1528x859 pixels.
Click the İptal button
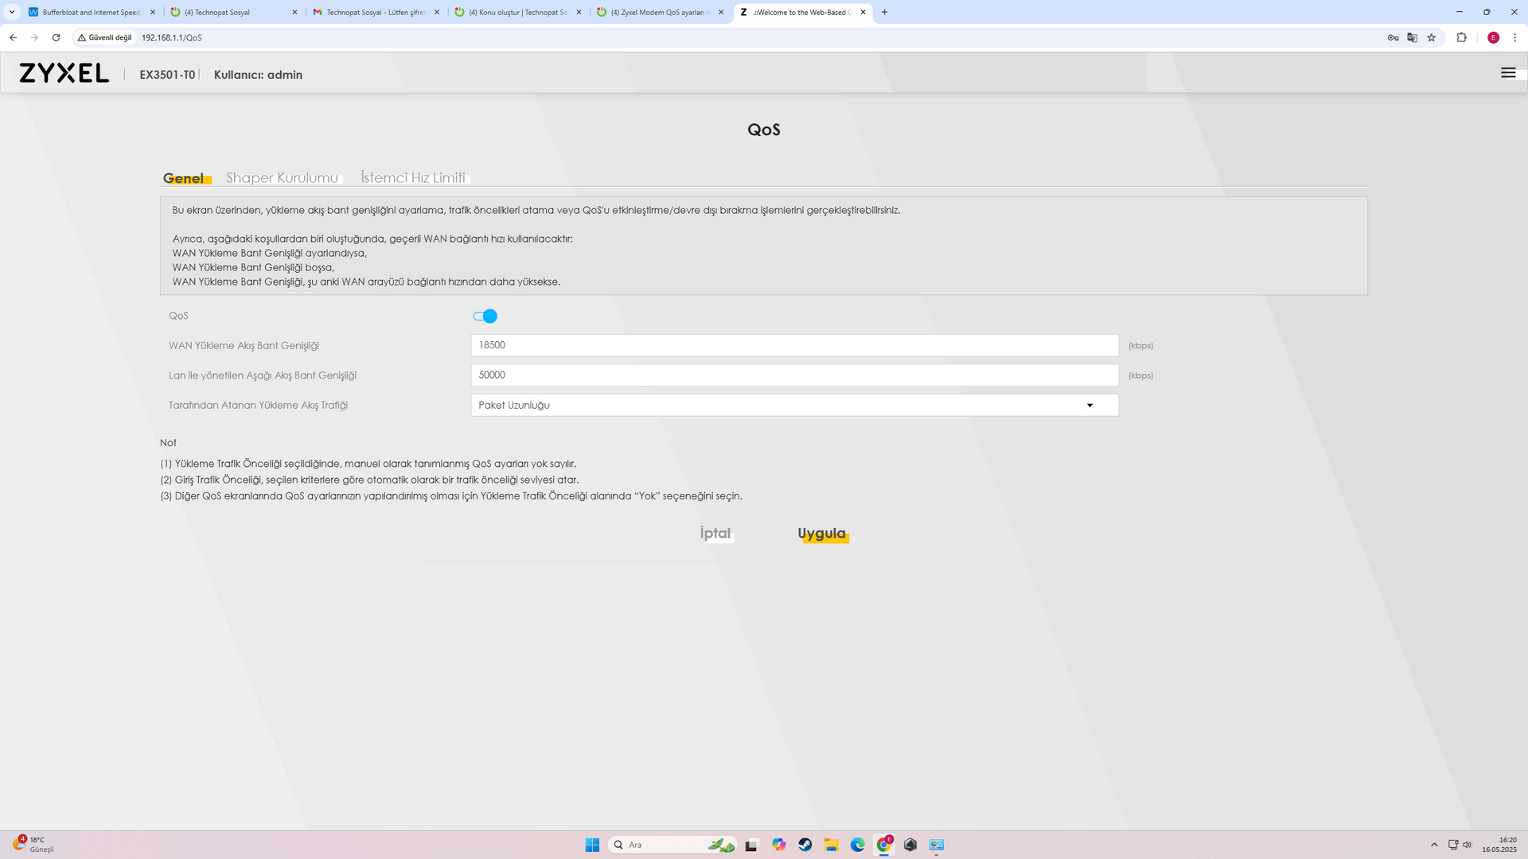pyautogui.click(x=715, y=533)
